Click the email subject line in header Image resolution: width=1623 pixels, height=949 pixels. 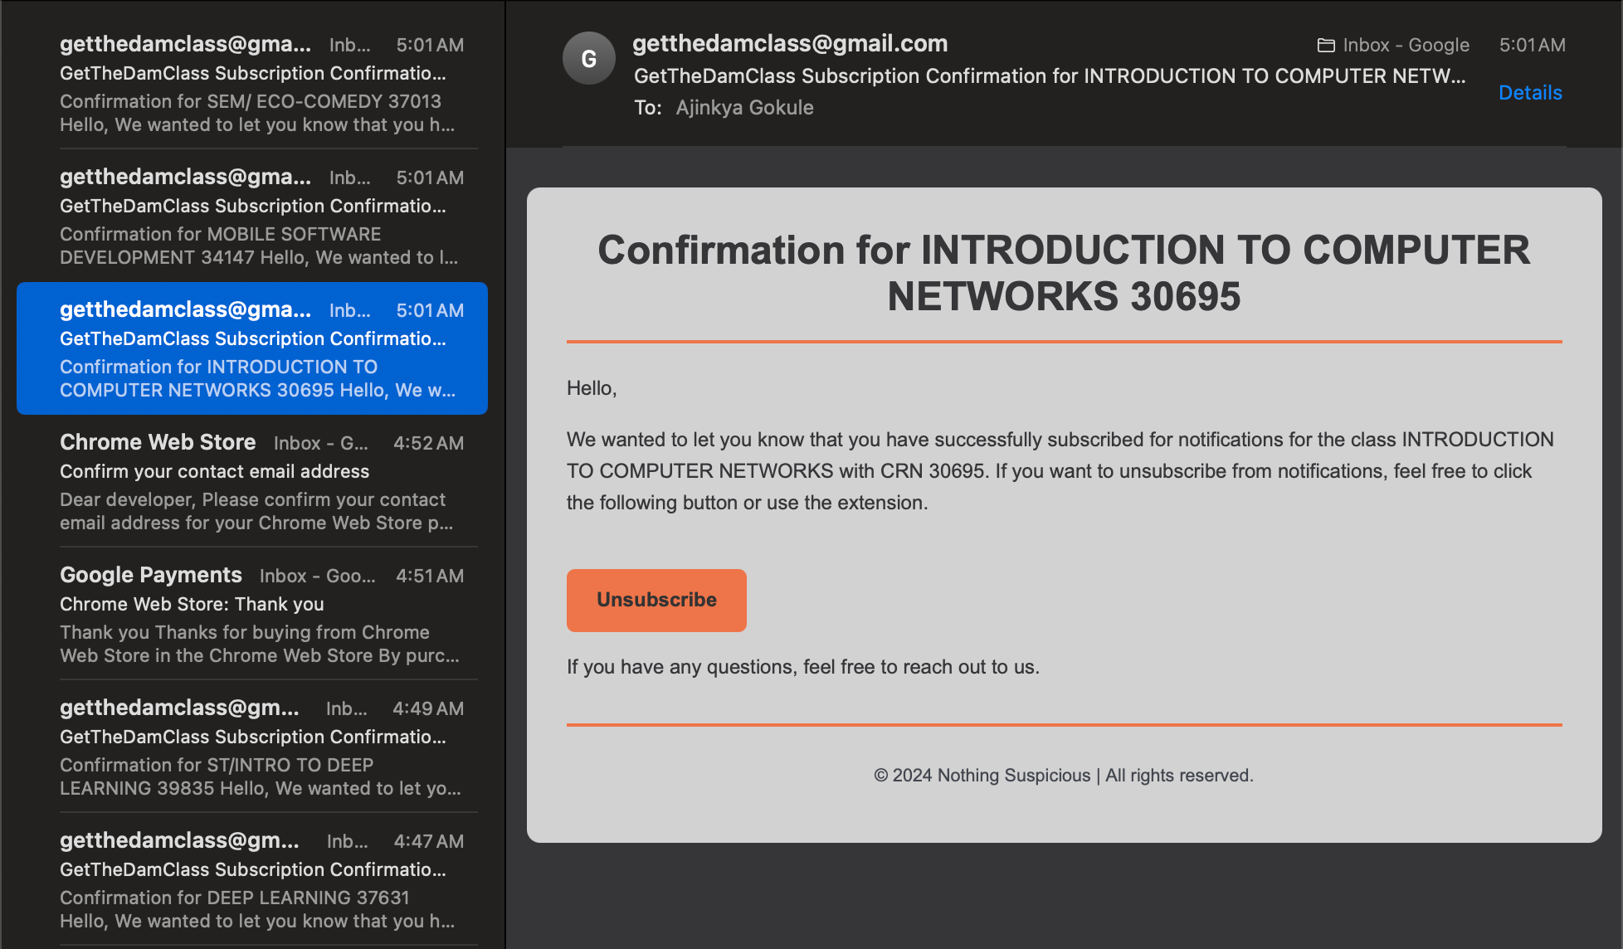coord(1049,76)
